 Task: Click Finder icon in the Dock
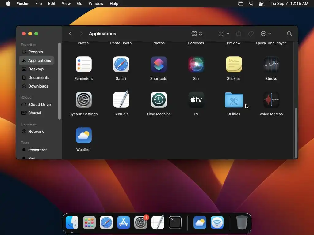pyautogui.click(x=72, y=222)
